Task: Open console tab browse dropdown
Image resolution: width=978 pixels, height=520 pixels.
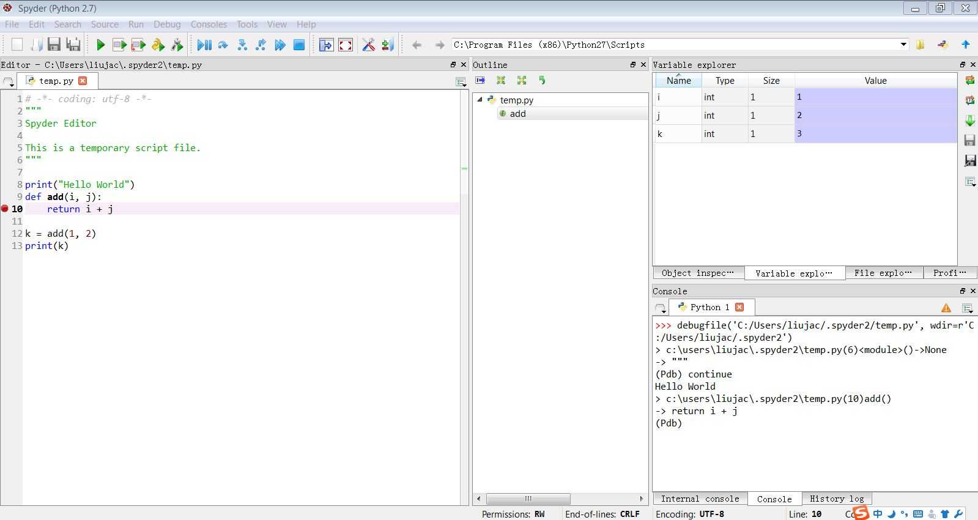Action: pos(660,308)
